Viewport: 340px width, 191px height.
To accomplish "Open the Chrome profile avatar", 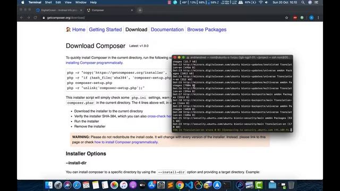I will pyautogui.click(x=311, y=18).
